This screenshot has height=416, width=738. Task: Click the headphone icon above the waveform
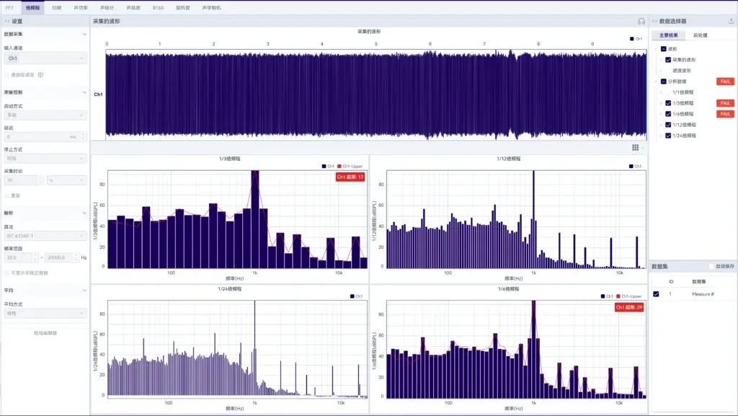641,21
